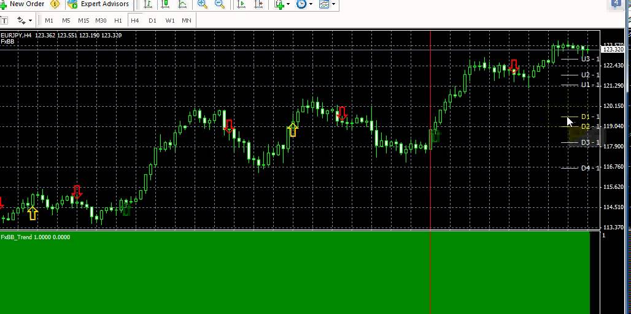Click the 122.430 price axis value
Viewport: 631px width, 314px height.
click(x=614, y=66)
